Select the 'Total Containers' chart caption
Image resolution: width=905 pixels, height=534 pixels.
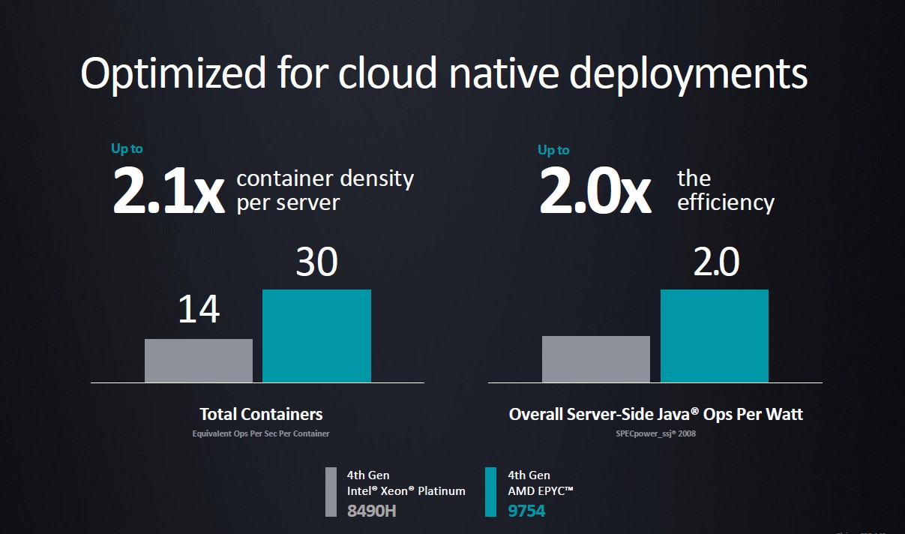coord(261,414)
